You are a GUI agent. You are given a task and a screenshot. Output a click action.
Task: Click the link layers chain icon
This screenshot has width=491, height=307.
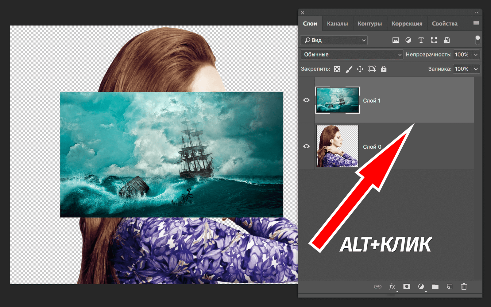[378, 286]
